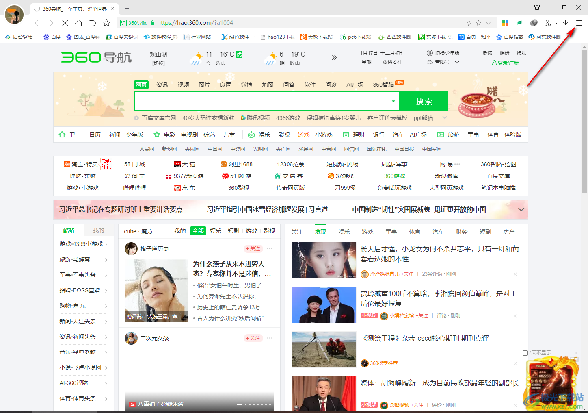Select the 发现 news feed tab
This screenshot has height=413, width=588.
[x=320, y=232]
